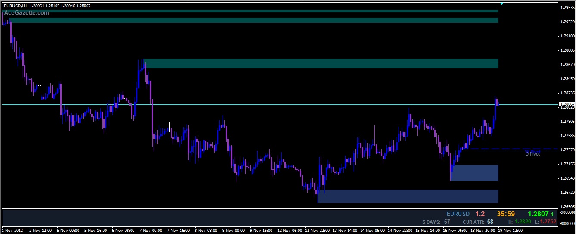Select the current price label 1.28067
Screen dimensions: 576x234
[x=566, y=104]
